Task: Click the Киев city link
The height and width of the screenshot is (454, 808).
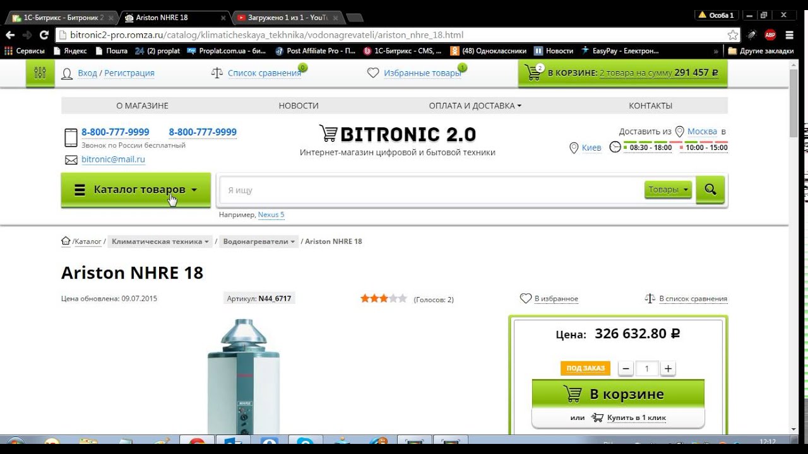Action: point(591,148)
